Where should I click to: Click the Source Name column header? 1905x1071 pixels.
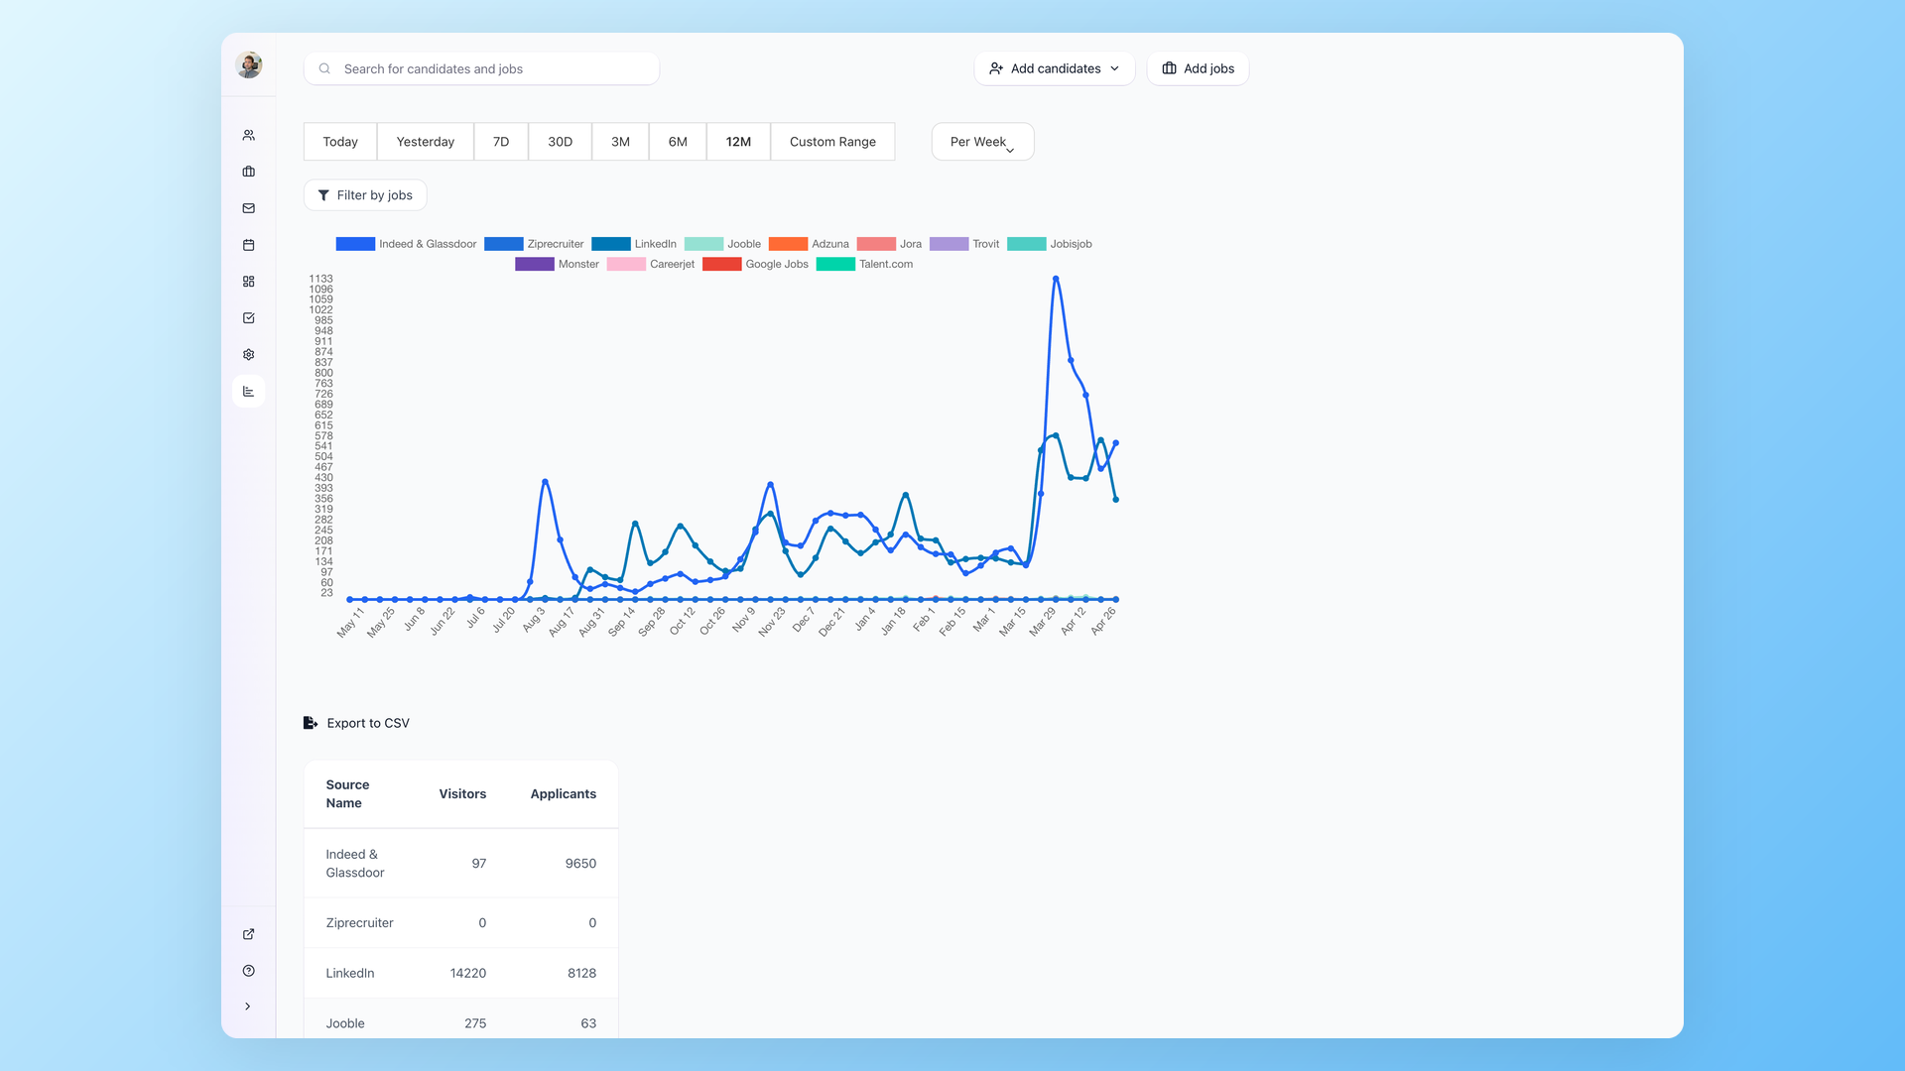pos(347,794)
